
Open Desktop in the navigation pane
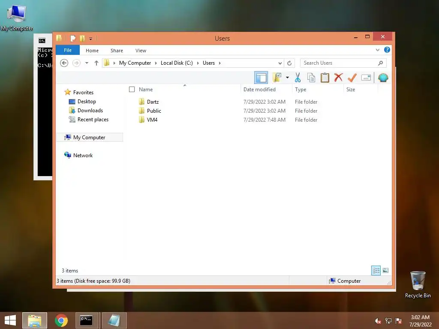tap(87, 102)
